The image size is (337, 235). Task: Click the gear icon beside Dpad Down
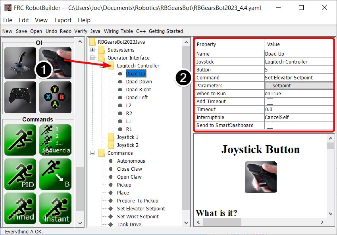(x=120, y=82)
